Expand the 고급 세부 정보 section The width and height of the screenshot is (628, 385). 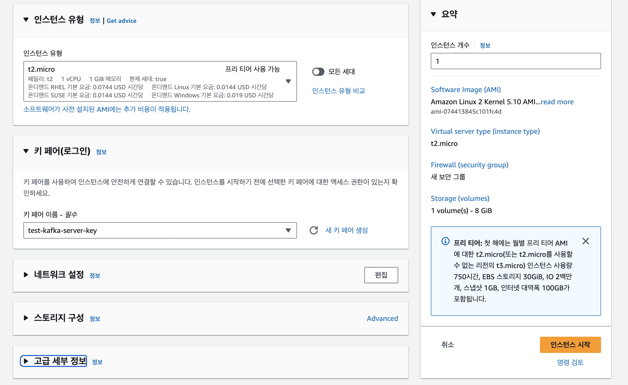click(26, 361)
